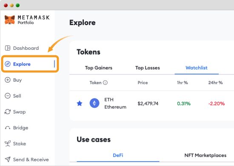Open Swap using the arrows icon
Image resolution: width=234 pixels, height=166 pixels.
pos(8,112)
